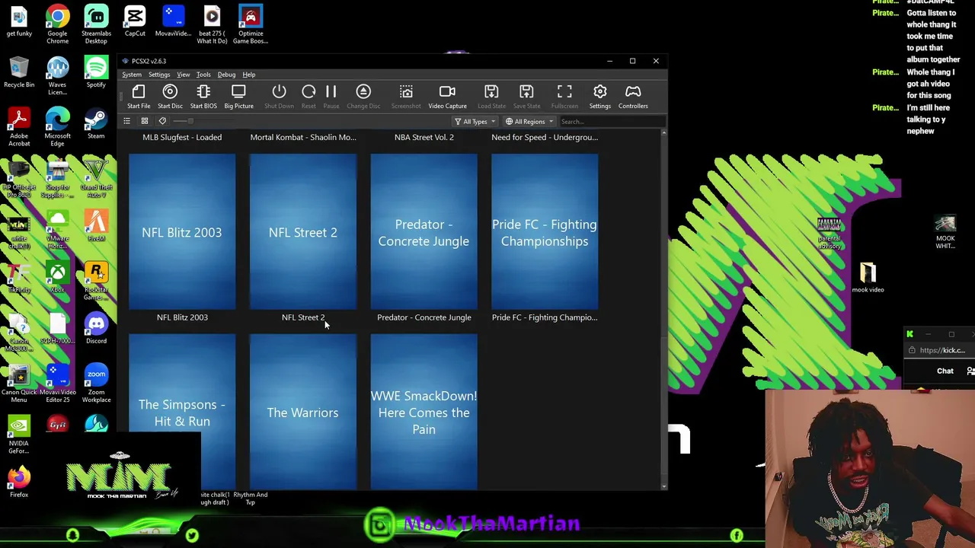The image size is (975, 548).
Task: Open the All Regions filter dropdown
Action: coord(529,122)
